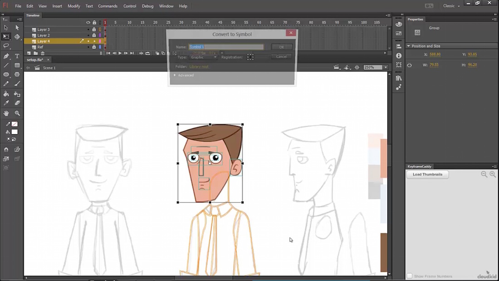Open the Commands menu
This screenshot has height=281, width=499.
pyautogui.click(x=108, y=6)
